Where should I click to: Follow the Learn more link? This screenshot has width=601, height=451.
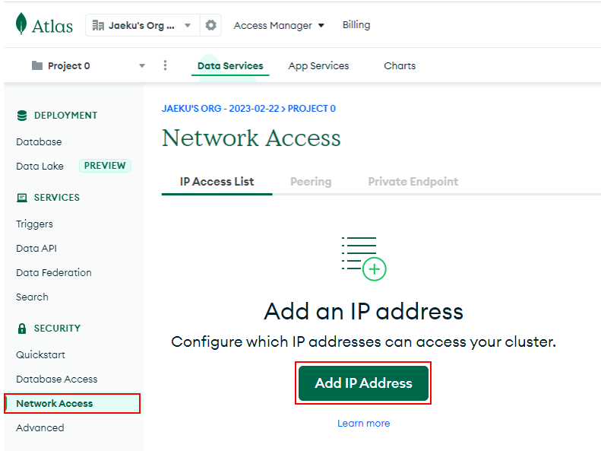pos(363,424)
